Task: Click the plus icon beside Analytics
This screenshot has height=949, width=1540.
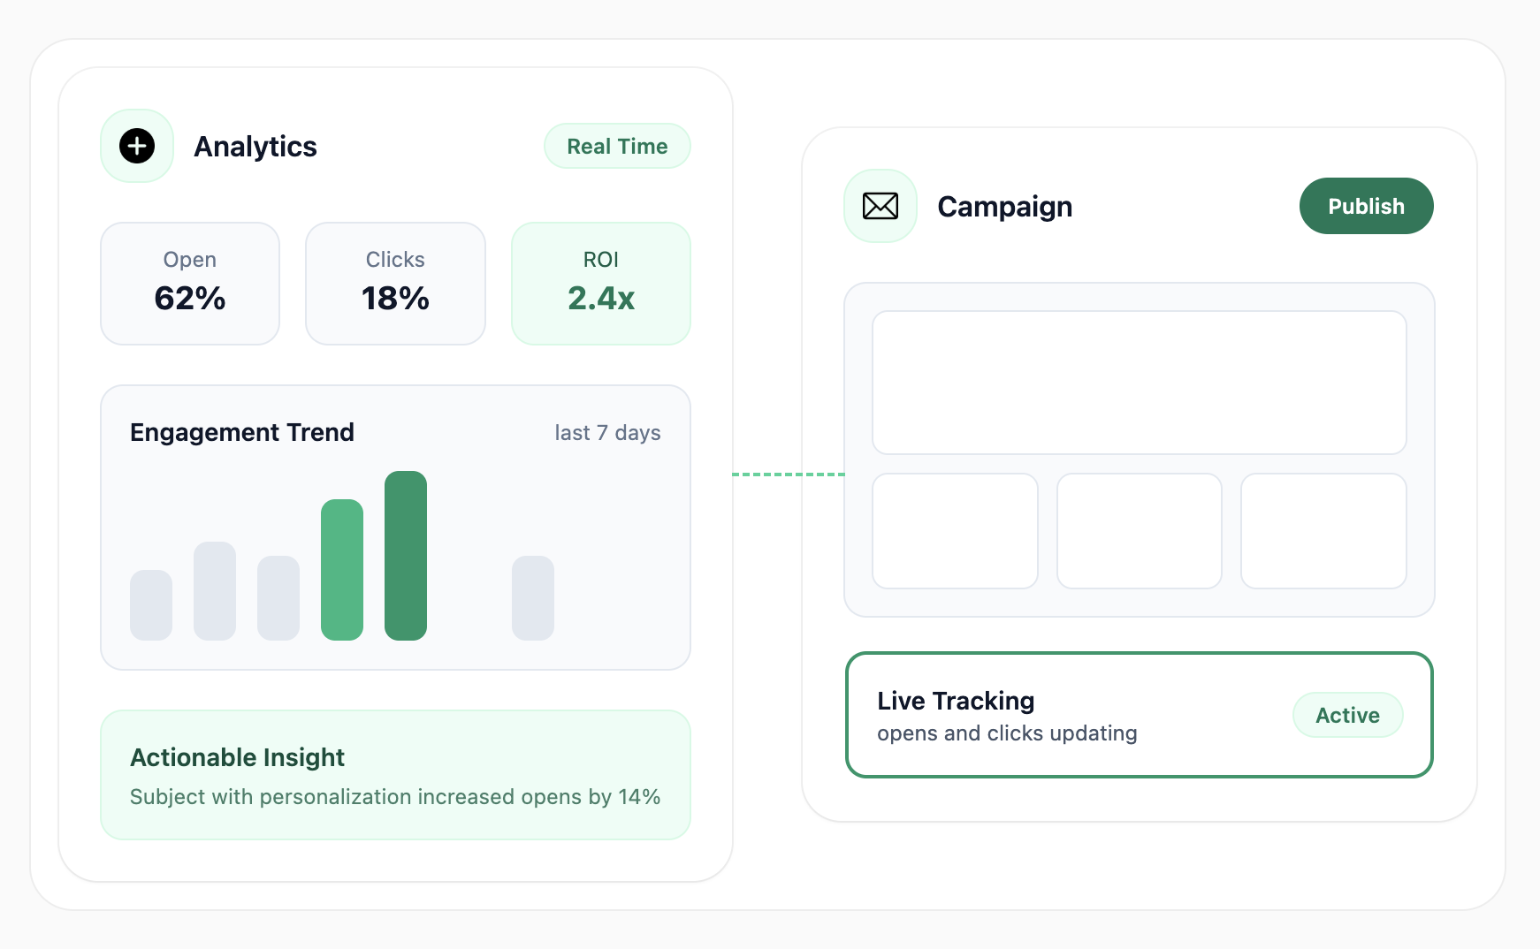Action: pos(137,146)
